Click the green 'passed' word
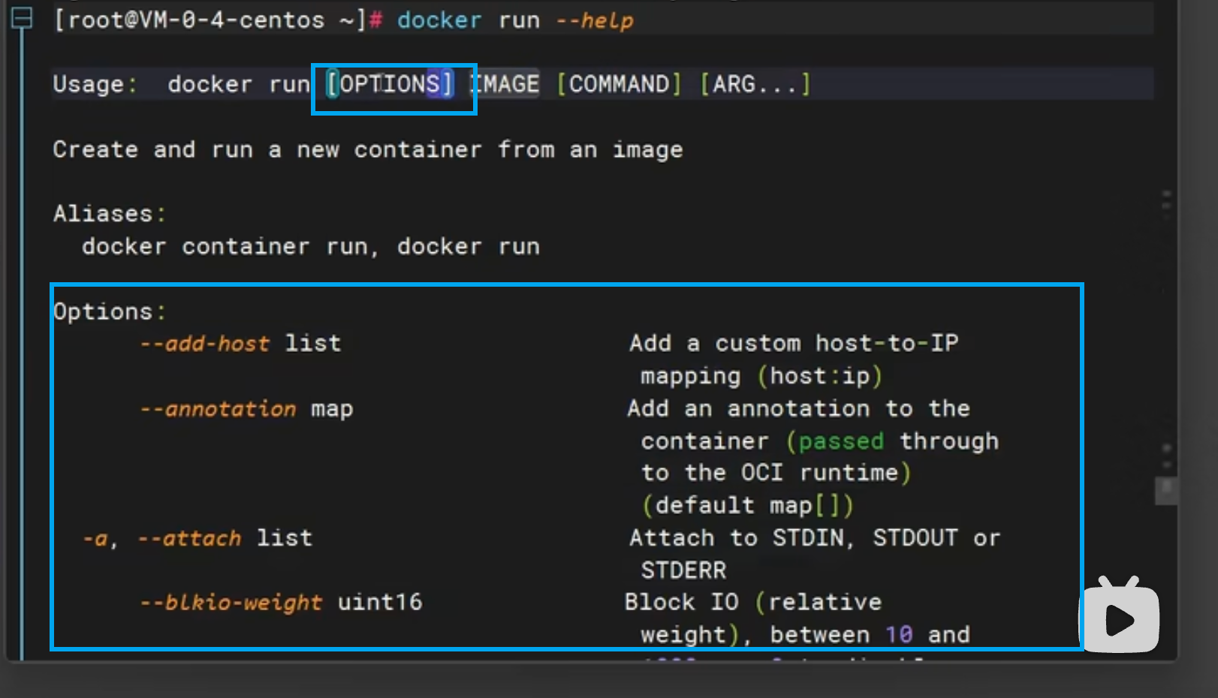1218x698 pixels. click(x=841, y=441)
